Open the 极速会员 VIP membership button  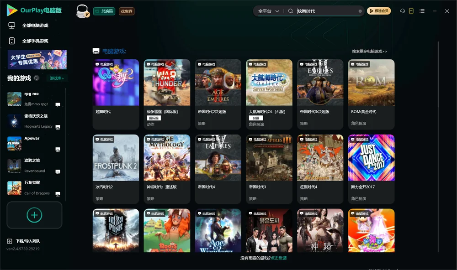pyautogui.click(x=379, y=11)
